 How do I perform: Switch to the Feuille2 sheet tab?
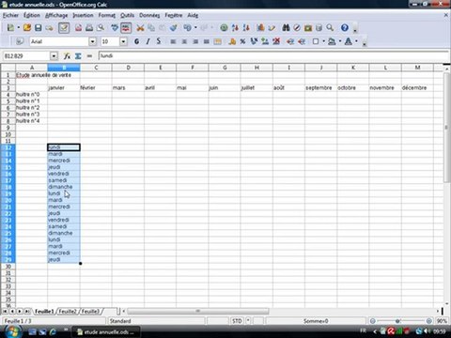click(68, 312)
